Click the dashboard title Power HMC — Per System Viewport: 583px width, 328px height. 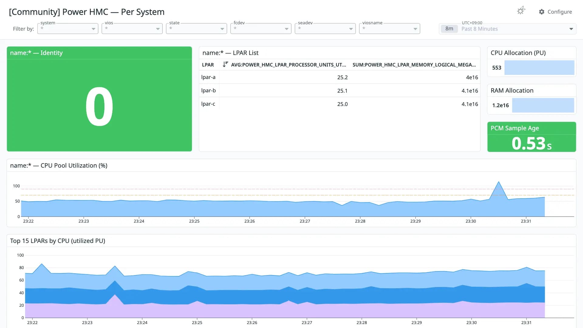click(x=87, y=12)
